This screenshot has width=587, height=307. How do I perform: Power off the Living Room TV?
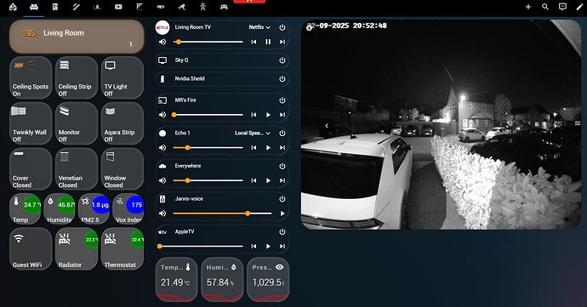coord(282,27)
